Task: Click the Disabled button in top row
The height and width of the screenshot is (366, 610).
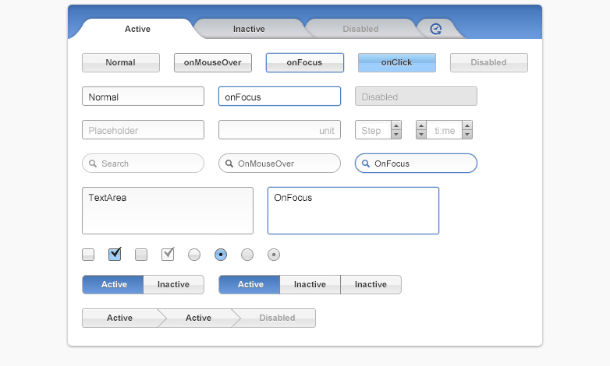Action: [x=489, y=62]
